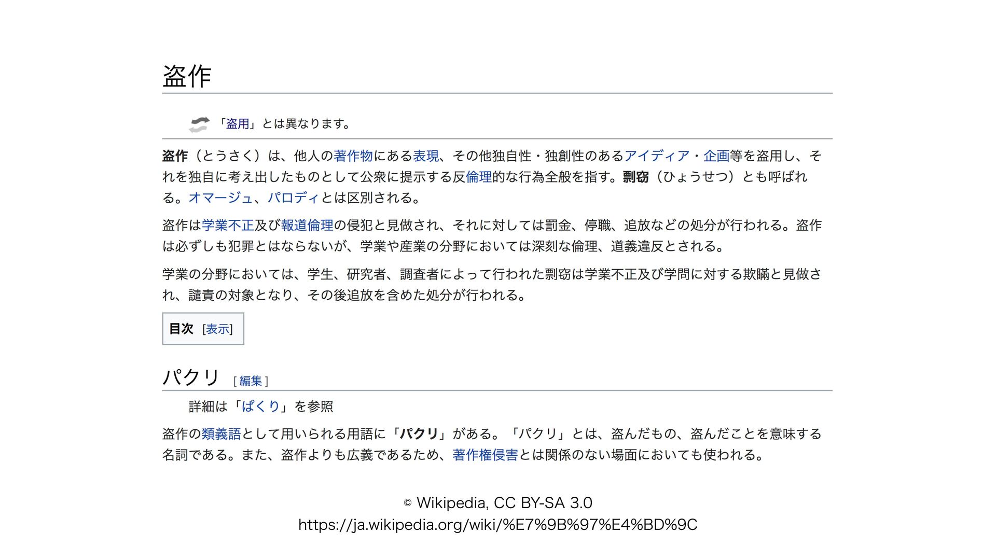Click the 目次 box label

181,329
